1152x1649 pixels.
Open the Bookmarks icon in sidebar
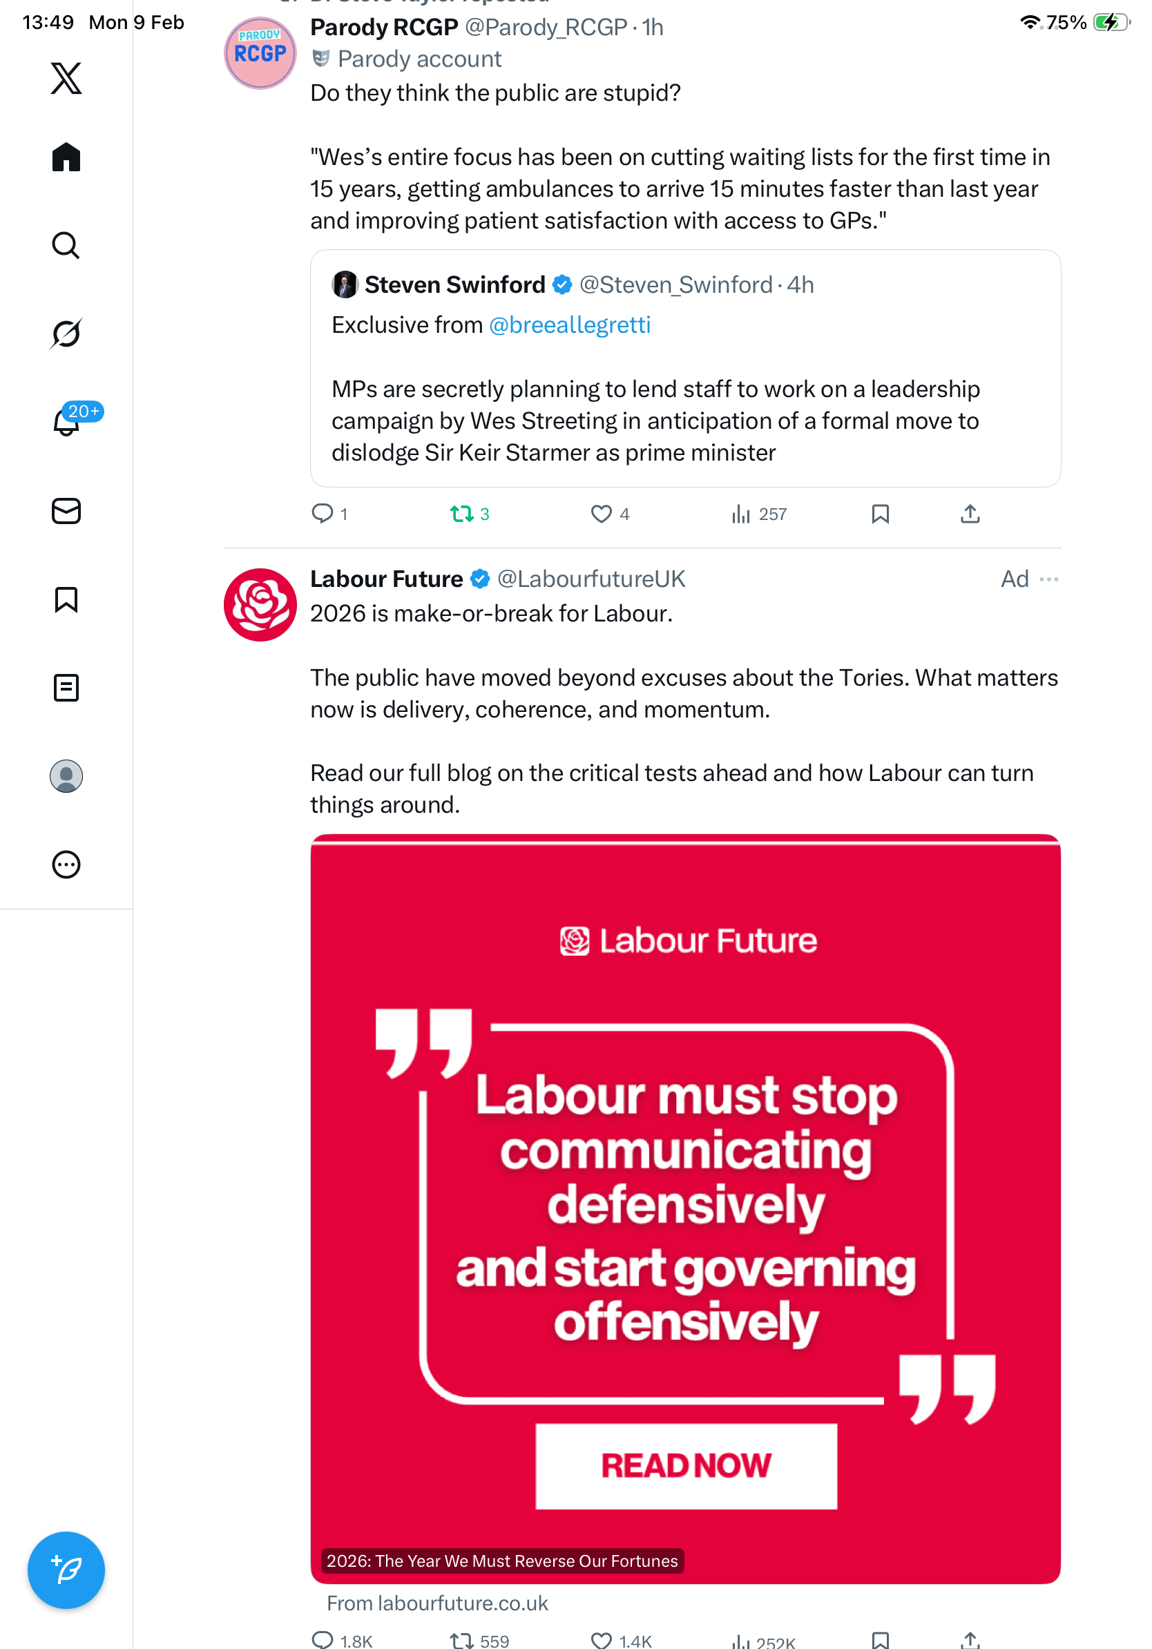(x=66, y=599)
